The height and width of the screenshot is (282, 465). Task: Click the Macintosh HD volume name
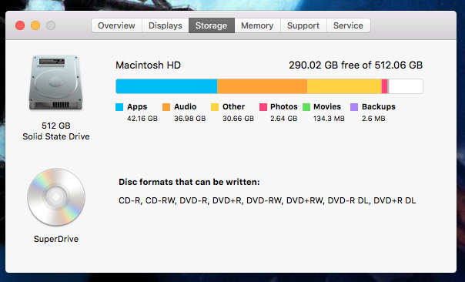pyautogui.click(x=149, y=65)
